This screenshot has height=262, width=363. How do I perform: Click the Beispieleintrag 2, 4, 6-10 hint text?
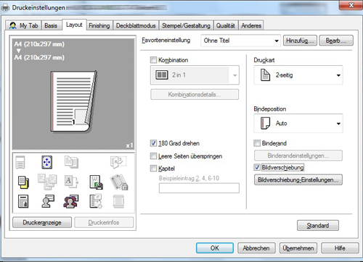[x=189, y=178]
